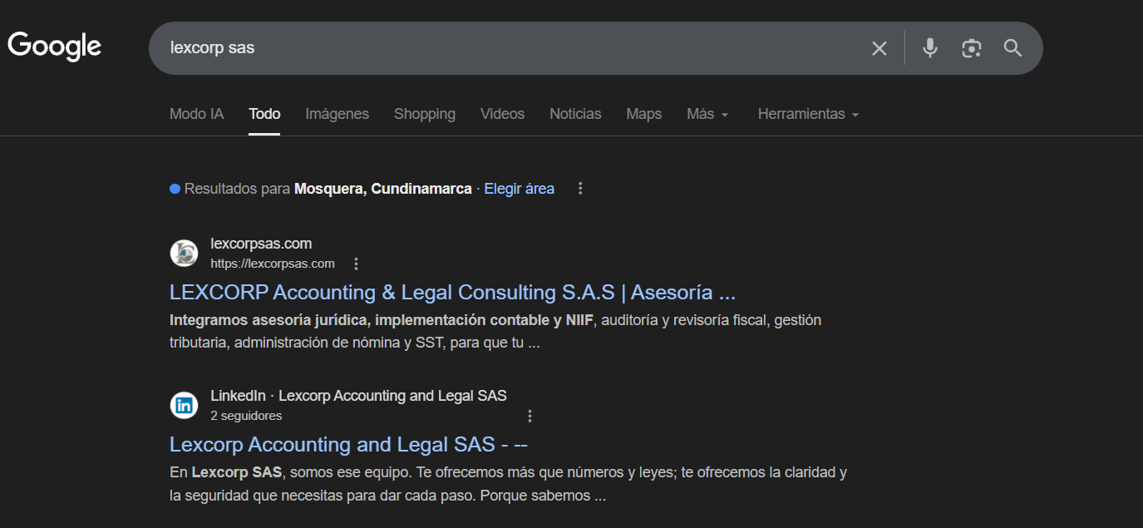Open Google Lens image search
This screenshot has height=528, width=1143.
click(971, 48)
